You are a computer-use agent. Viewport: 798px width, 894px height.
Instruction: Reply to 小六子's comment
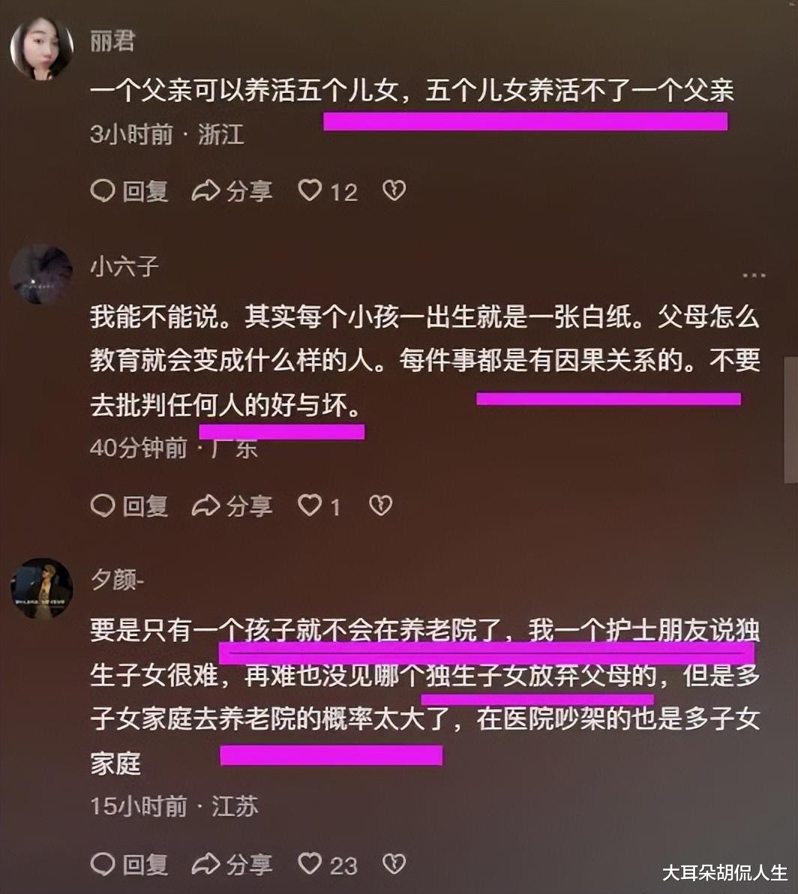click(x=130, y=505)
